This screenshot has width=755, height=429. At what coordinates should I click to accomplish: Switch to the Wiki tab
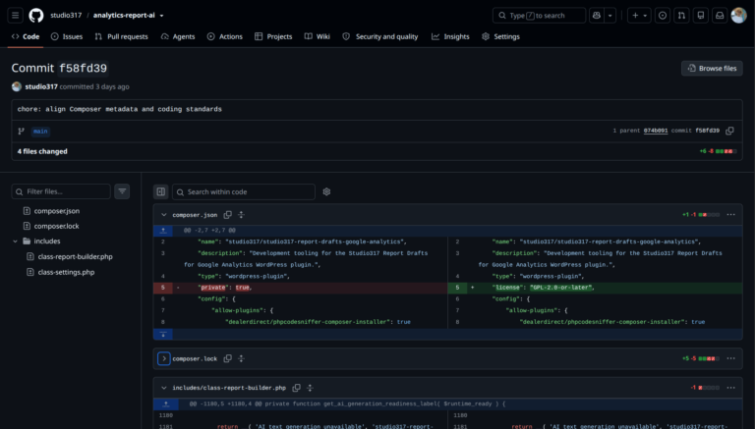318,36
